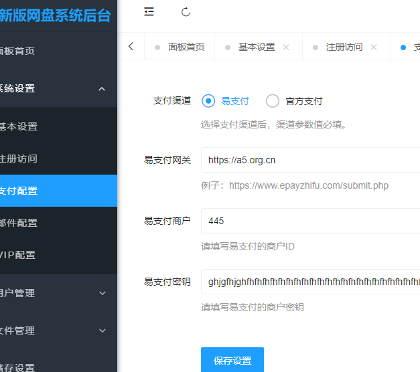Open 基本设置 in the sidebar
This screenshot has height=372, width=420.
click(58, 126)
